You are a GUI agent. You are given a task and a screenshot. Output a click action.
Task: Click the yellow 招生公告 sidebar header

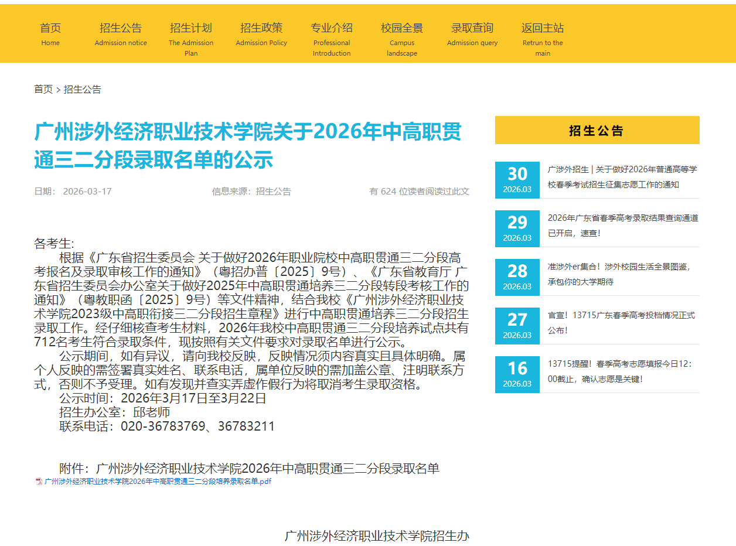[597, 130]
